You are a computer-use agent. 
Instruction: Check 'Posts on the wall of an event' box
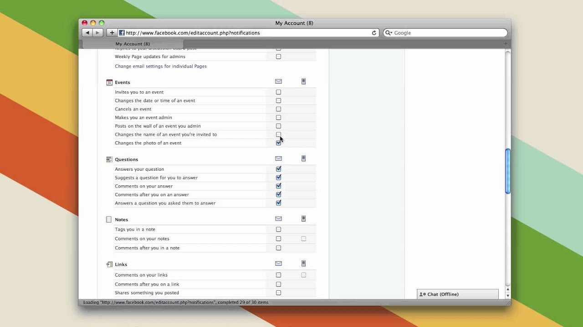278,126
